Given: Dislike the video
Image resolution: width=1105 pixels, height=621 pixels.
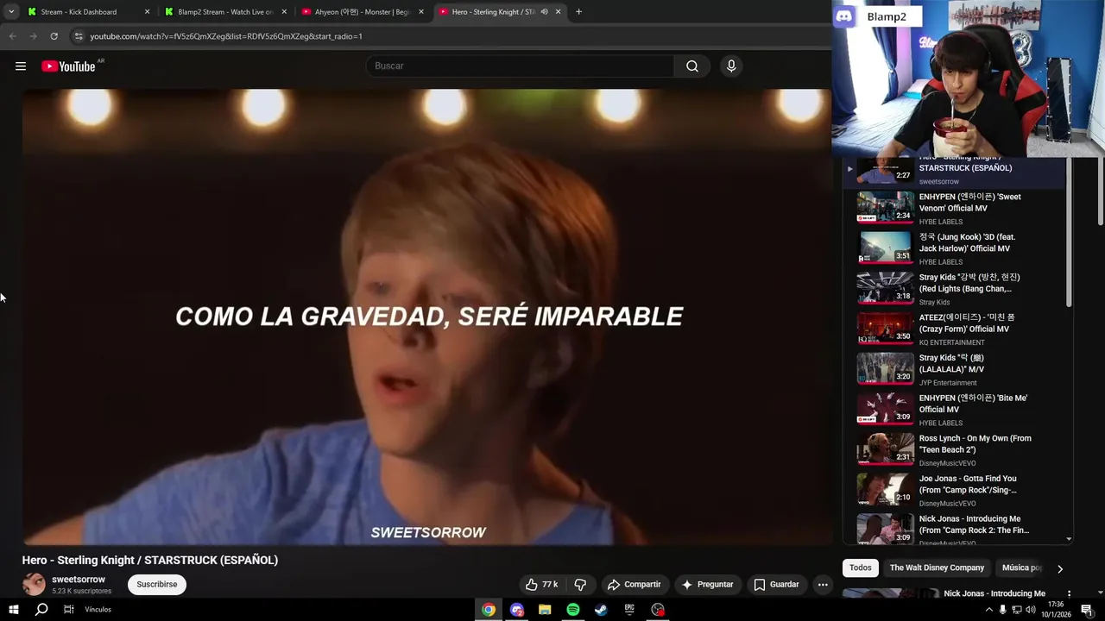Looking at the screenshot, I should [x=580, y=585].
